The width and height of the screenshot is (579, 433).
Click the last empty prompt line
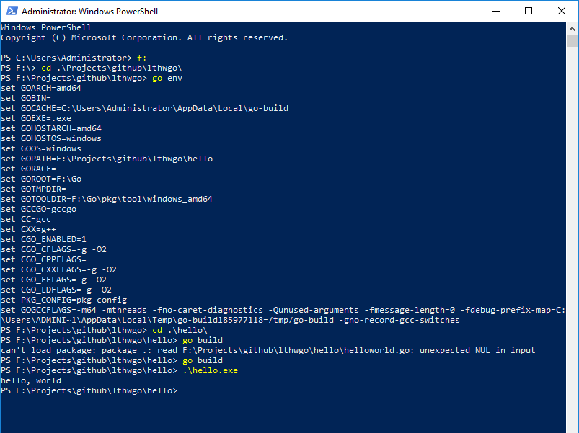(89, 390)
